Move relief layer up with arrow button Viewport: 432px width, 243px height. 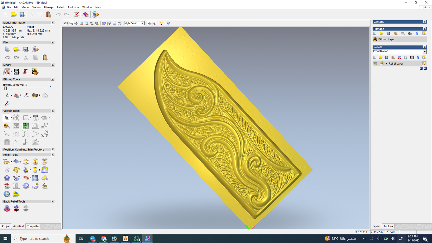(x=421, y=69)
